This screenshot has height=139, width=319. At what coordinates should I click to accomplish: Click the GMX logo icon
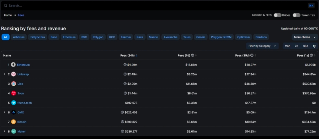click(x=14, y=112)
